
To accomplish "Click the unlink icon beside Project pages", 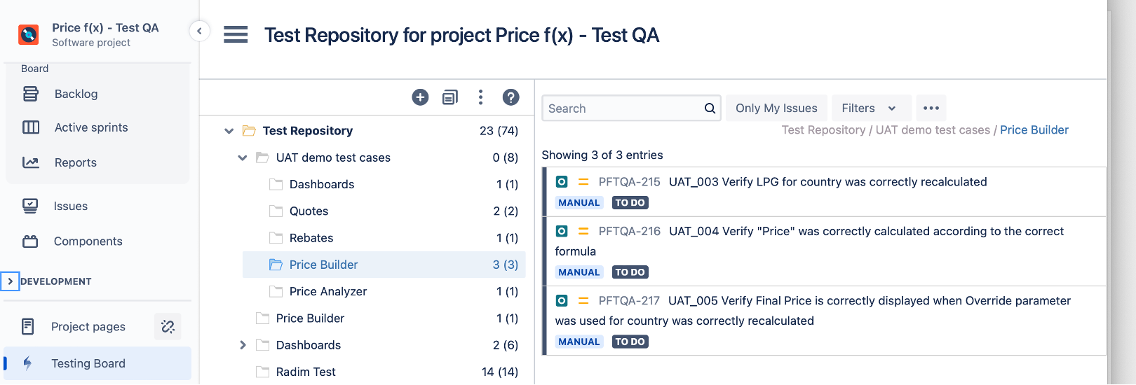I will (168, 326).
